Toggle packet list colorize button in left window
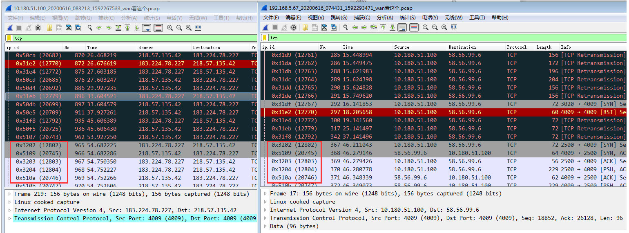Screen dimensions: 629x233 (x=158, y=28)
